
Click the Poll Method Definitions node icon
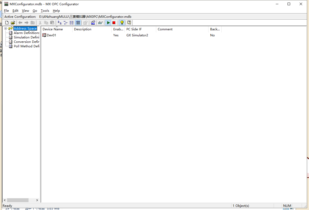(11, 46)
